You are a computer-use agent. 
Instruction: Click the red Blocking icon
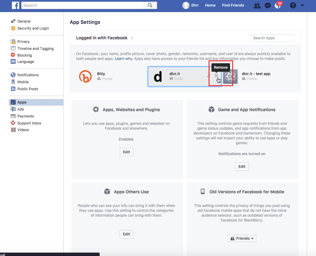[13, 55]
